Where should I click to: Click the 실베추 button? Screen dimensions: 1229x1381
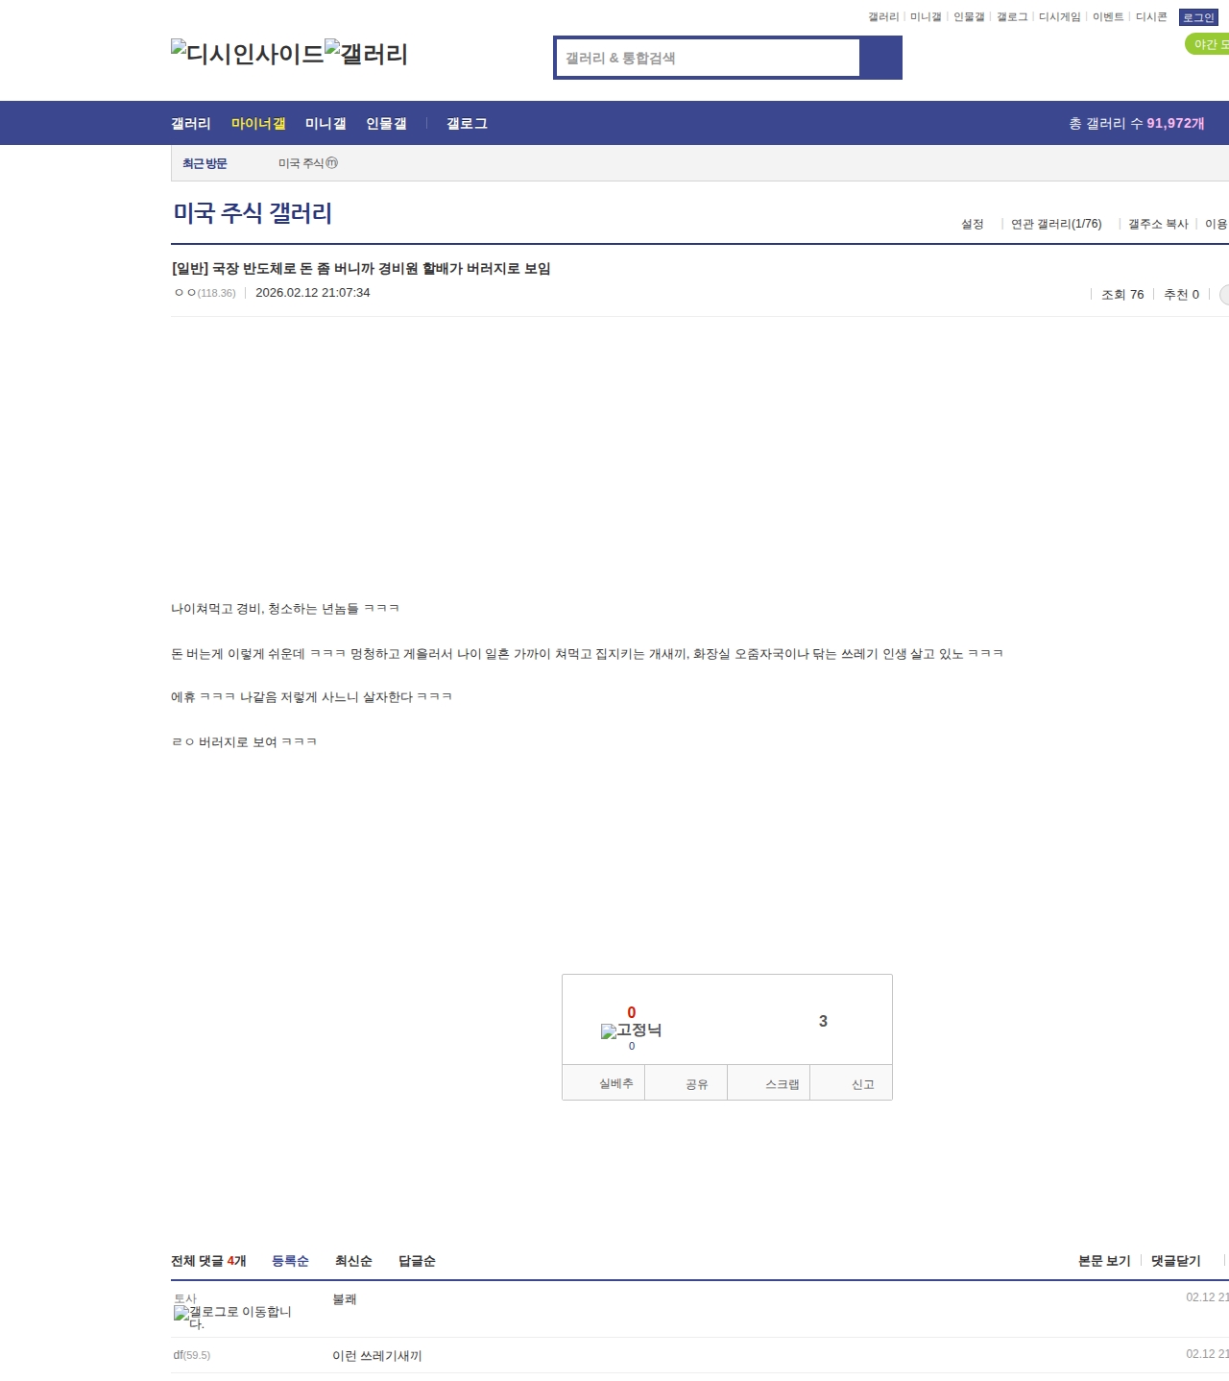604,1082
